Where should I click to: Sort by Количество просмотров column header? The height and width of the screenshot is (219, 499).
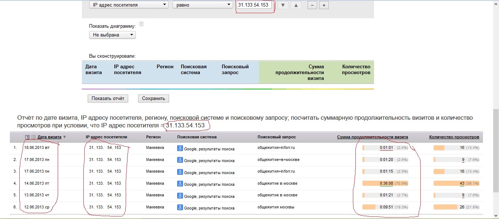coord(454,137)
